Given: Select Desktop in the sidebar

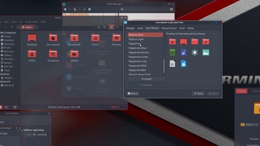Looking at the screenshot, I should point(9,40).
